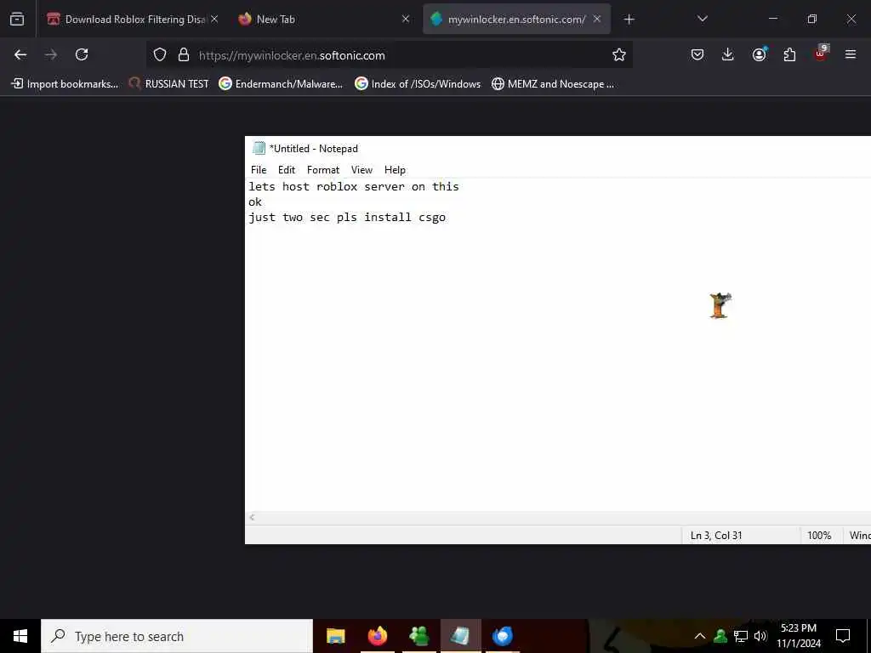Viewport: 871px width, 653px height.
Task: Open Endermanch/Malware bookmark
Action: click(281, 84)
